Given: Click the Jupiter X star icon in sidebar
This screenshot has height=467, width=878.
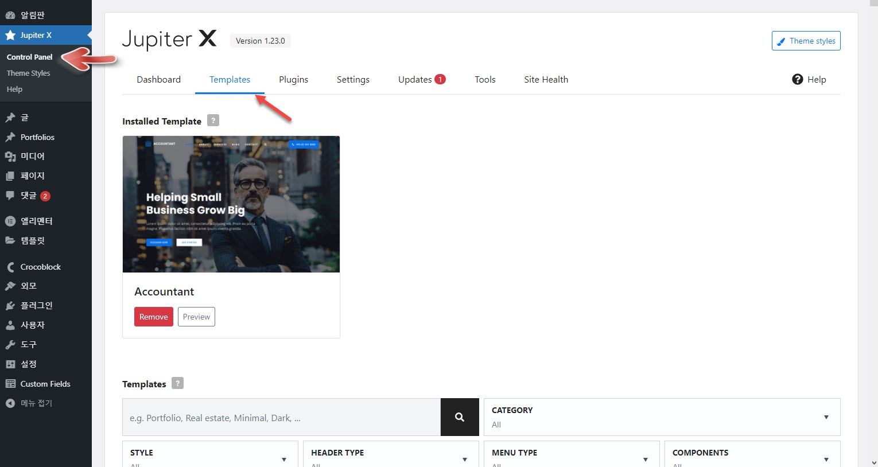Looking at the screenshot, I should coord(10,35).
